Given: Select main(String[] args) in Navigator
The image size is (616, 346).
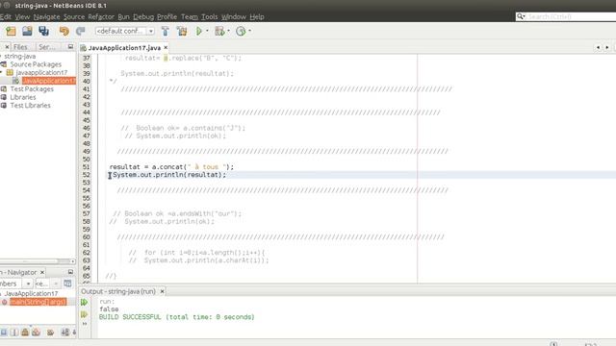Looking at the screenshot, I should (x=38, y=302).
